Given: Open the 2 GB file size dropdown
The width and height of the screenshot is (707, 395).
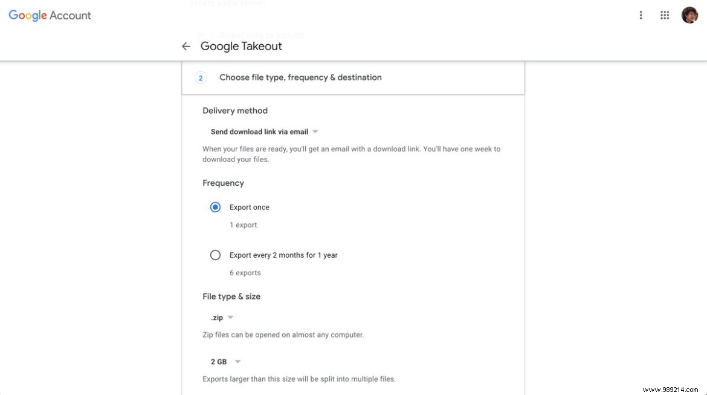Looking at the screenshot, I should pos(225,361).
